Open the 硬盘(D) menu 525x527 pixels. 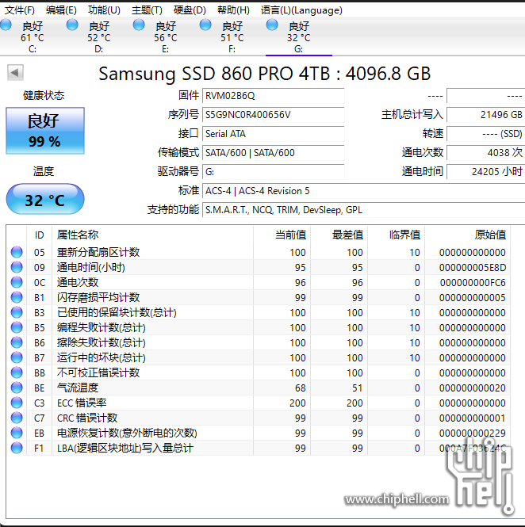tap(190, 10)
